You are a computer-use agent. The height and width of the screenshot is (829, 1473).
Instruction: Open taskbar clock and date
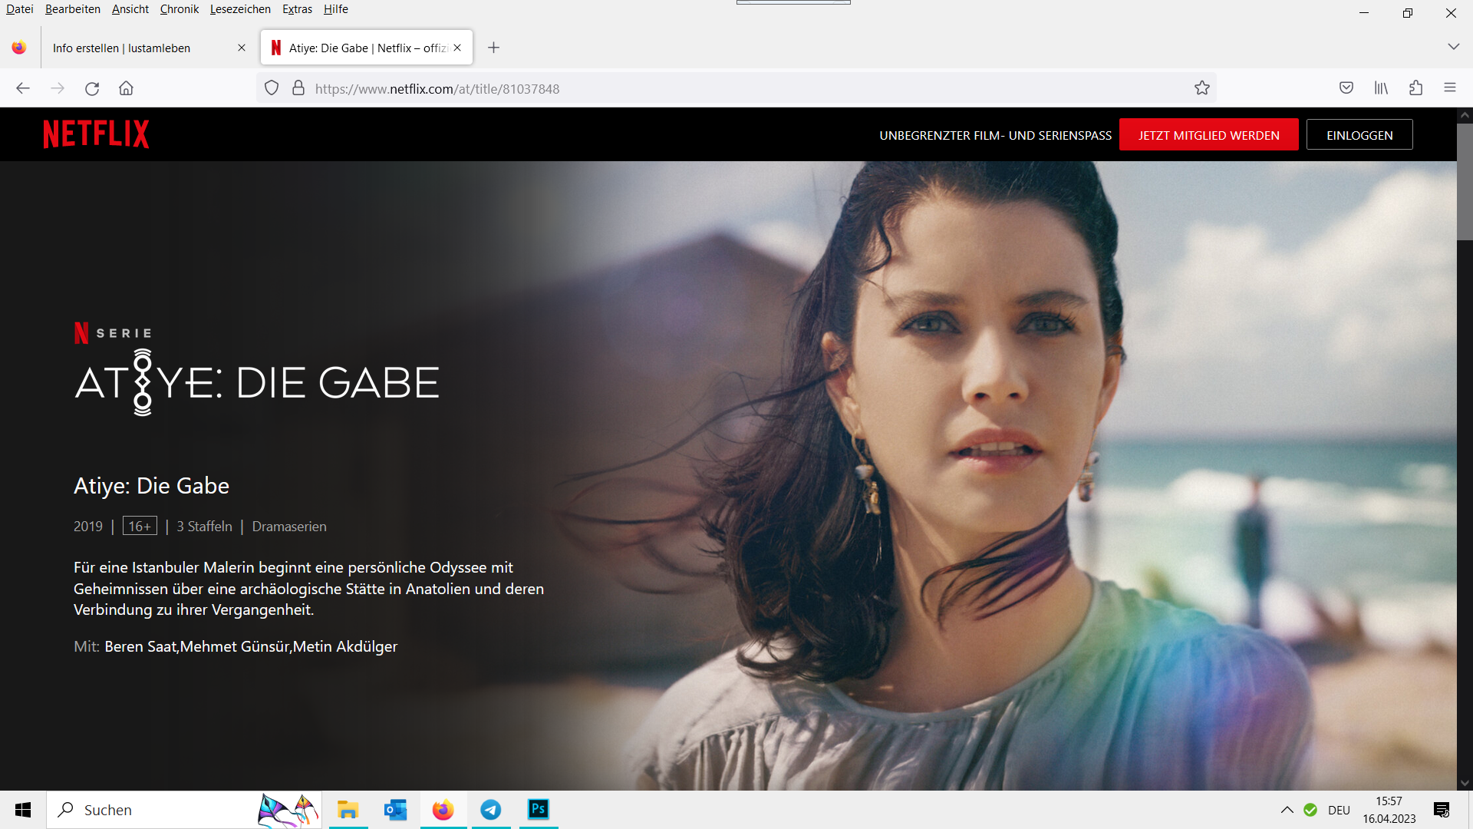pyautogui.click(x=1389, y=810)
